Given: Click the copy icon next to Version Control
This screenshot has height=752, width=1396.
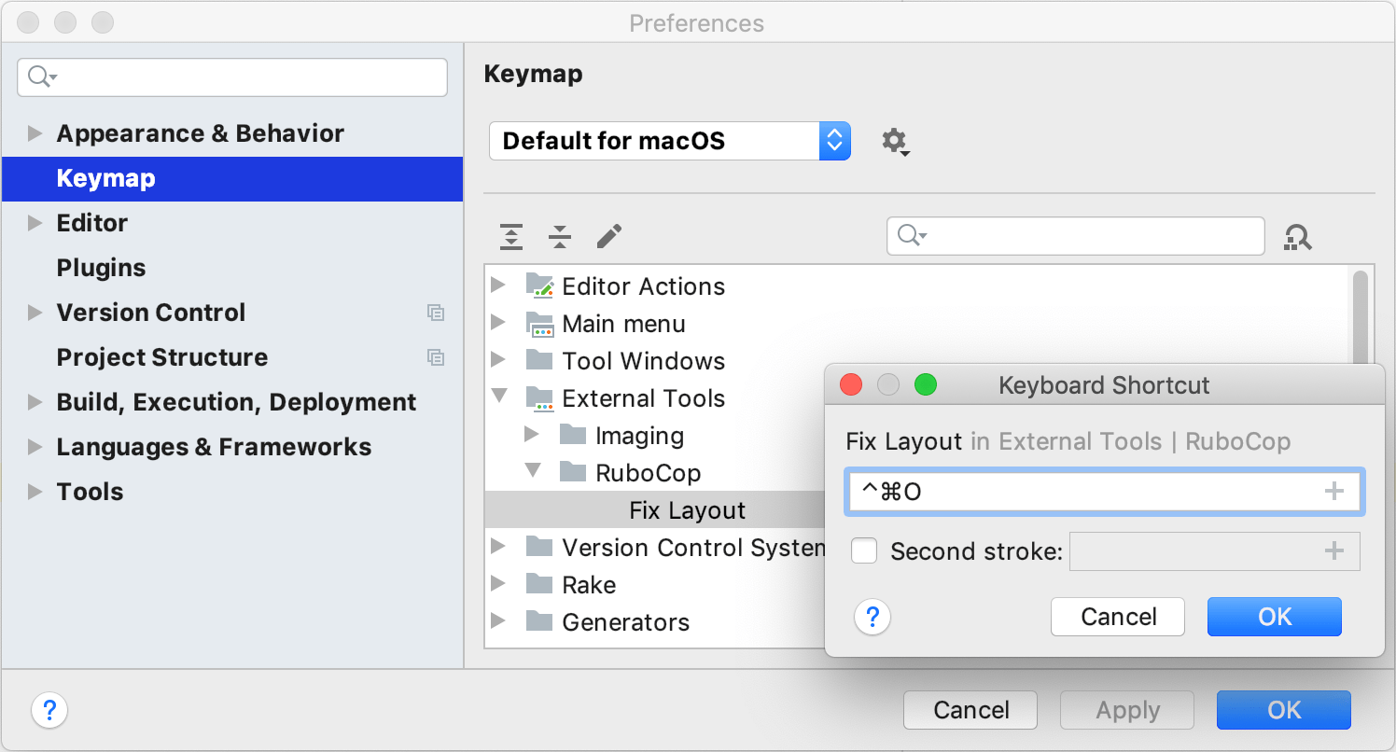Looking at the screenshot, I should coord(436,313).
